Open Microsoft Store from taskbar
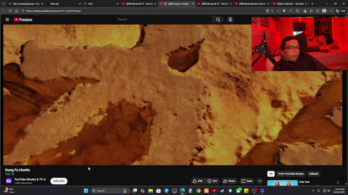 coord(159,191)
